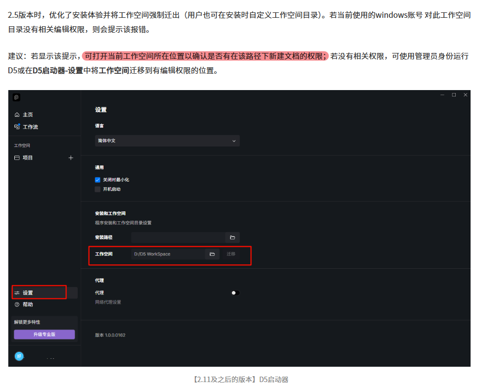Open 帮助 help from the sidebar
Screen dimensions: 478x389
pyautogui.click(x=27, y=304)
